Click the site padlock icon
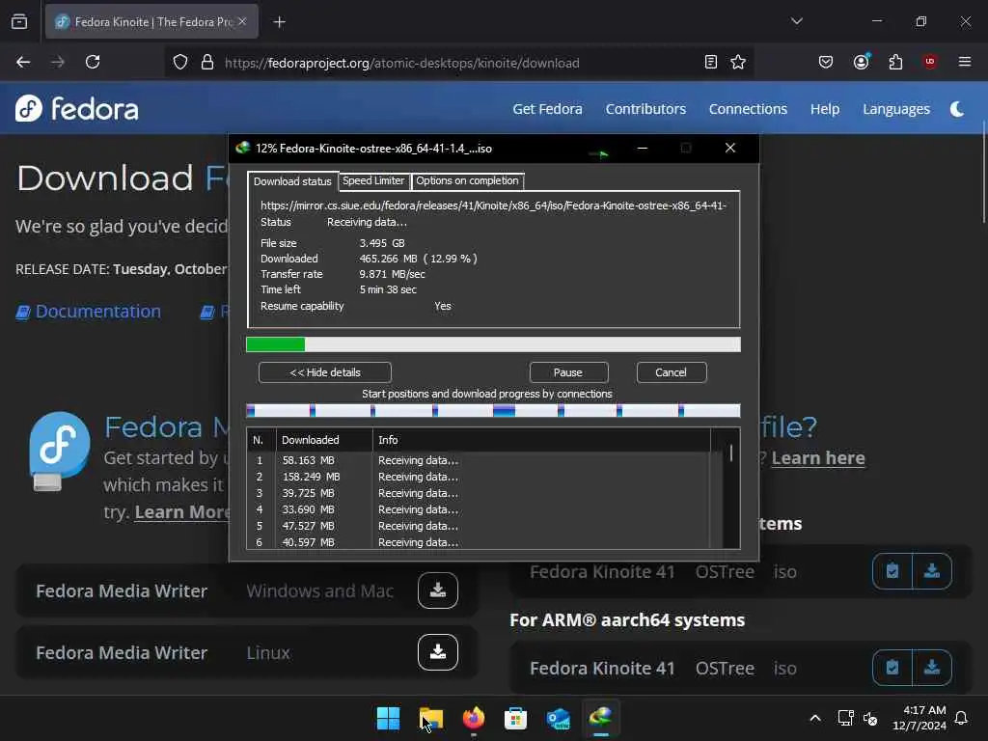 207,63
